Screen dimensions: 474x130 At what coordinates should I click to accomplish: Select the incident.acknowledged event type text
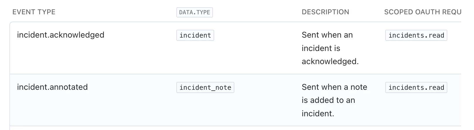(x=61, y=35)
